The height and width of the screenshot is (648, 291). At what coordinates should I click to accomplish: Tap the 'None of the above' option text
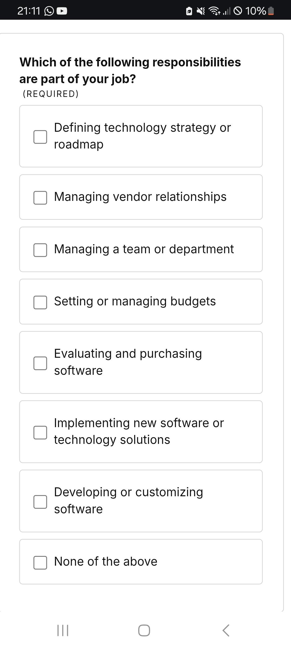106,562
